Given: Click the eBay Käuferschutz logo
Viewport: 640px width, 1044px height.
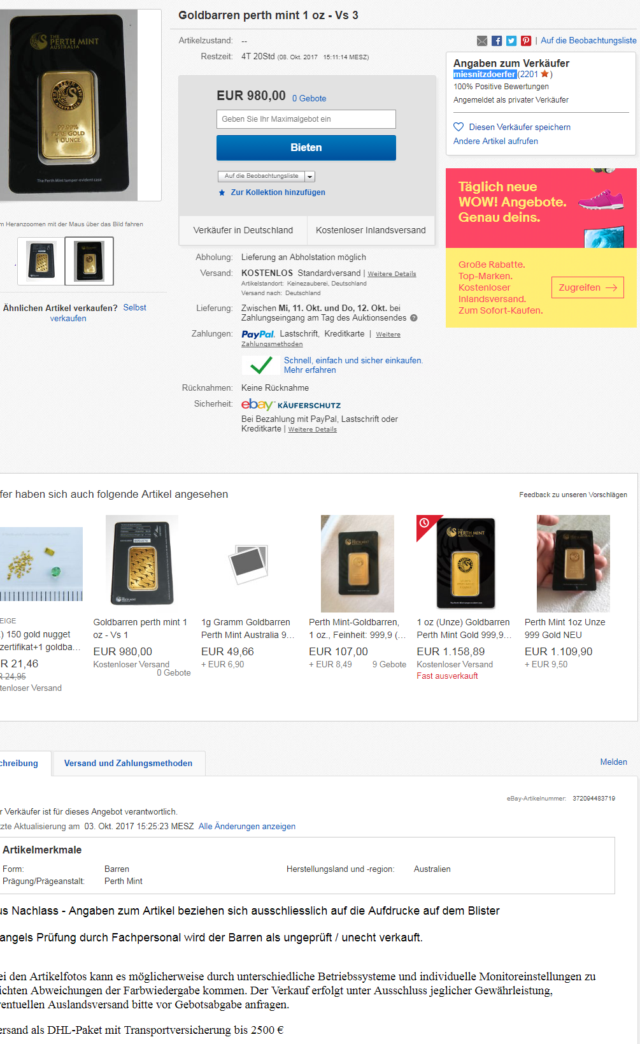Looking at the screenshot, I should 291,405.
